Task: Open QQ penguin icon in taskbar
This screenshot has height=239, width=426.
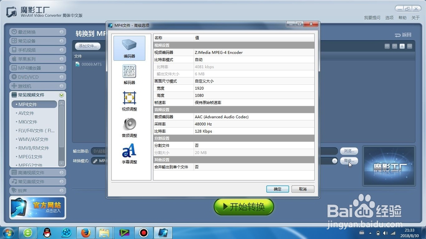Action: [x=47, y=233]
